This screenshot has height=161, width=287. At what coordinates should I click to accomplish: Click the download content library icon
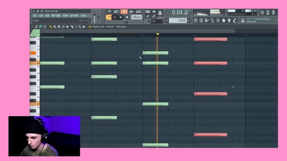243,21
